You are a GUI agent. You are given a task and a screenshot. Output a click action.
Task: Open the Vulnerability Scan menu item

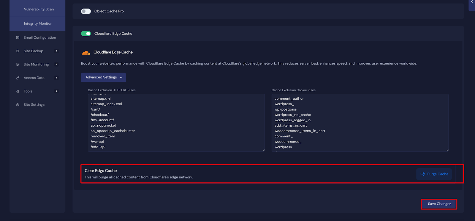pyautogui.click(x=39, y=9)
